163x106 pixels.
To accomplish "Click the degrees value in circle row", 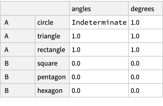I will coord(135,22).
